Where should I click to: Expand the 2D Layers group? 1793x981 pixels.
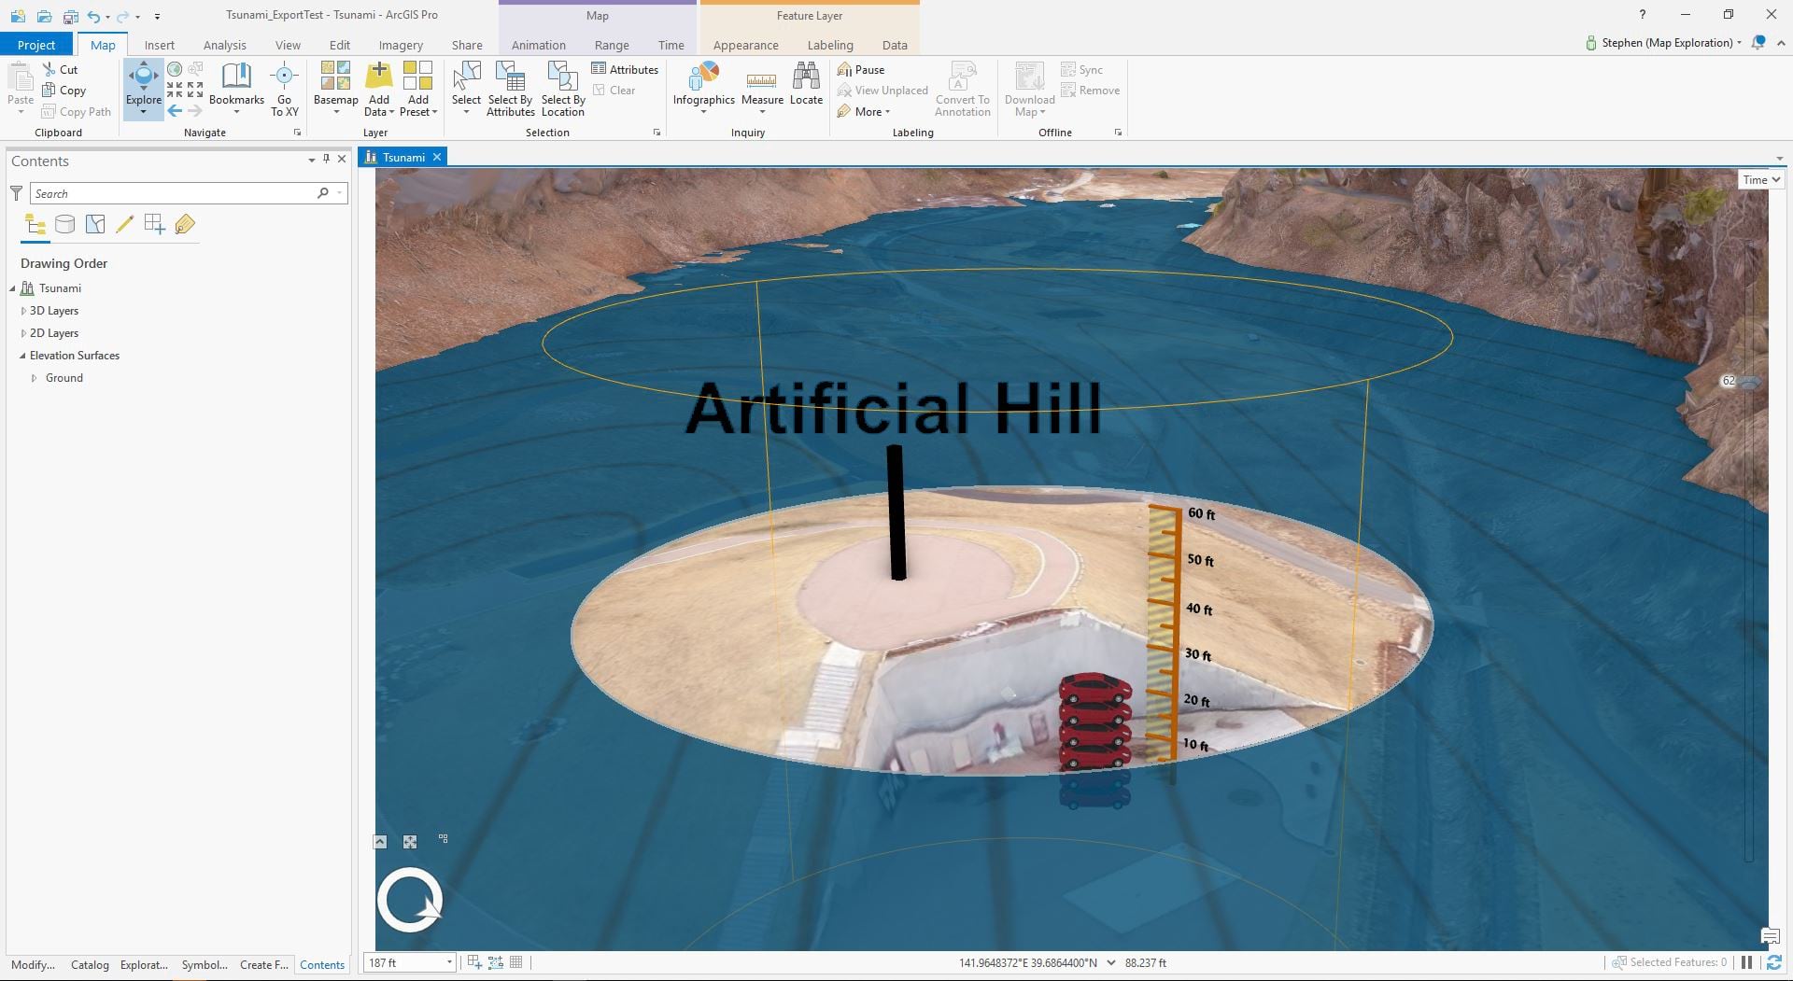[23, 333]
